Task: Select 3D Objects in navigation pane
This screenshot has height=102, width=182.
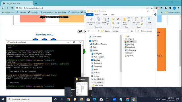Action: [x=96, y=54]
